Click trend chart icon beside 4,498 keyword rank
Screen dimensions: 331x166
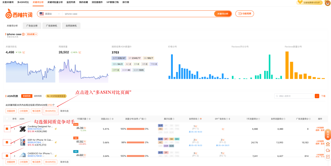pos(24,52)
